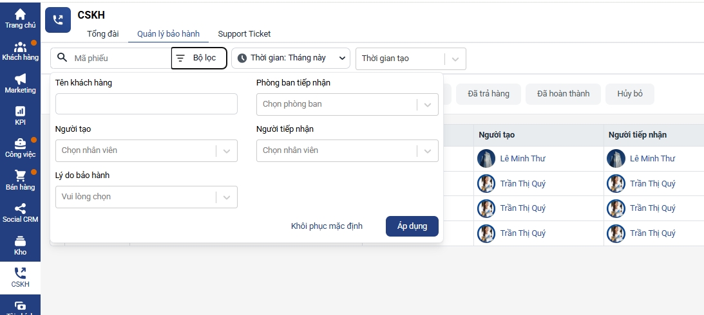Open Trang chủ home icon in sidebar
The width and height of the screenshot is (704, 315).
[20, 14]
